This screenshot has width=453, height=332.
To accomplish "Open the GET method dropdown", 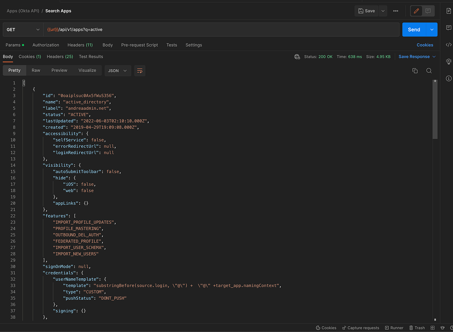I will 23,30.
